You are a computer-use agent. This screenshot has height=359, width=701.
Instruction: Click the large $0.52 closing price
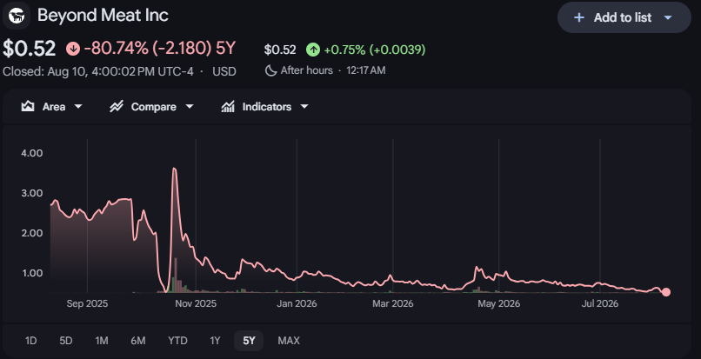(29, 49)
